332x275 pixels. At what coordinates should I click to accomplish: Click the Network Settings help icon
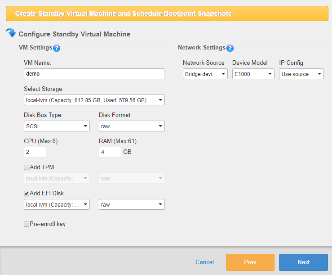(230, 48)
